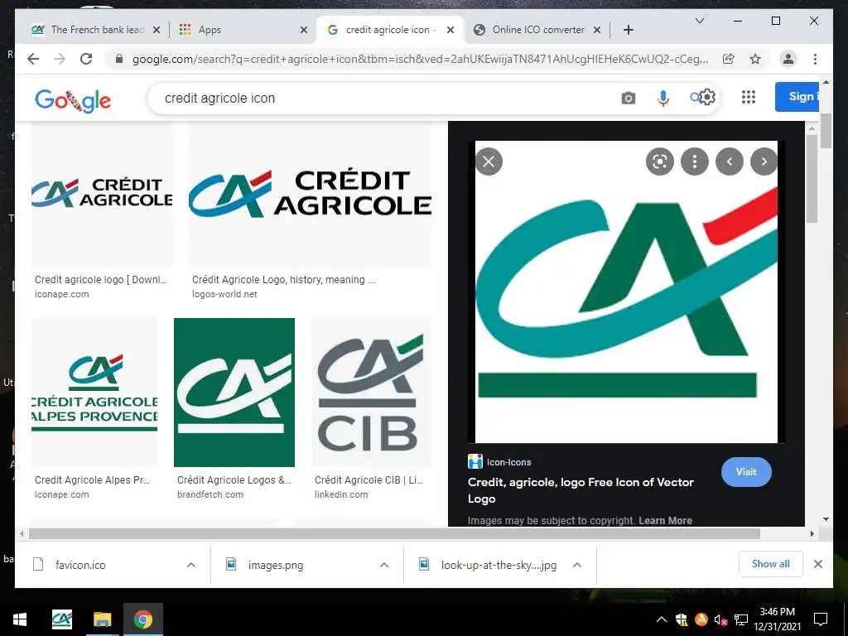Click "Crédit Agricole Logo, history, meaning" caption
Screen dimensions: 848x636
tap(283, 280)
